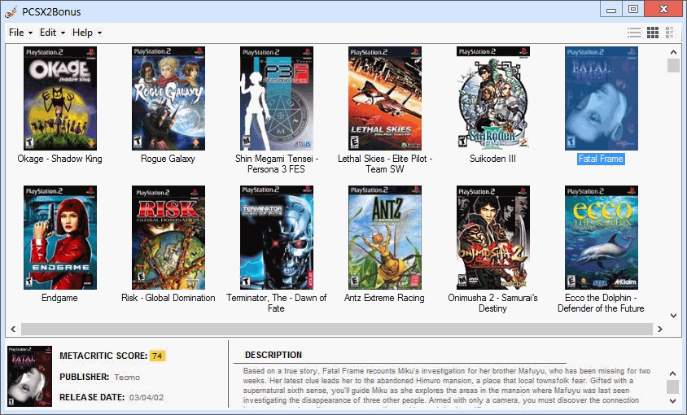
Task: Click the description scroll down arrow
Action: point(673,401)
